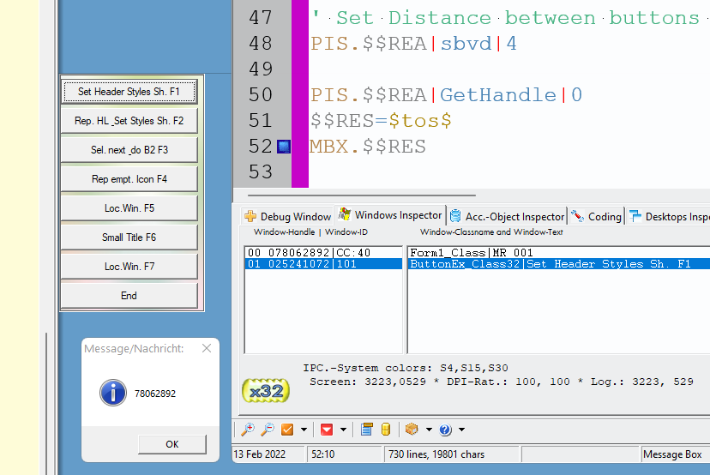This screenshot has width=710, height=475.
Task: Click the blue help question mark icon
Action: pyautogui.click(x=445, y=430)
